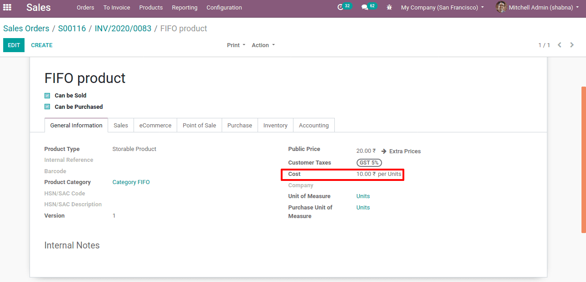Click the HSN/SAC Description label
This screenshot has height=282, width=586.
73,204
